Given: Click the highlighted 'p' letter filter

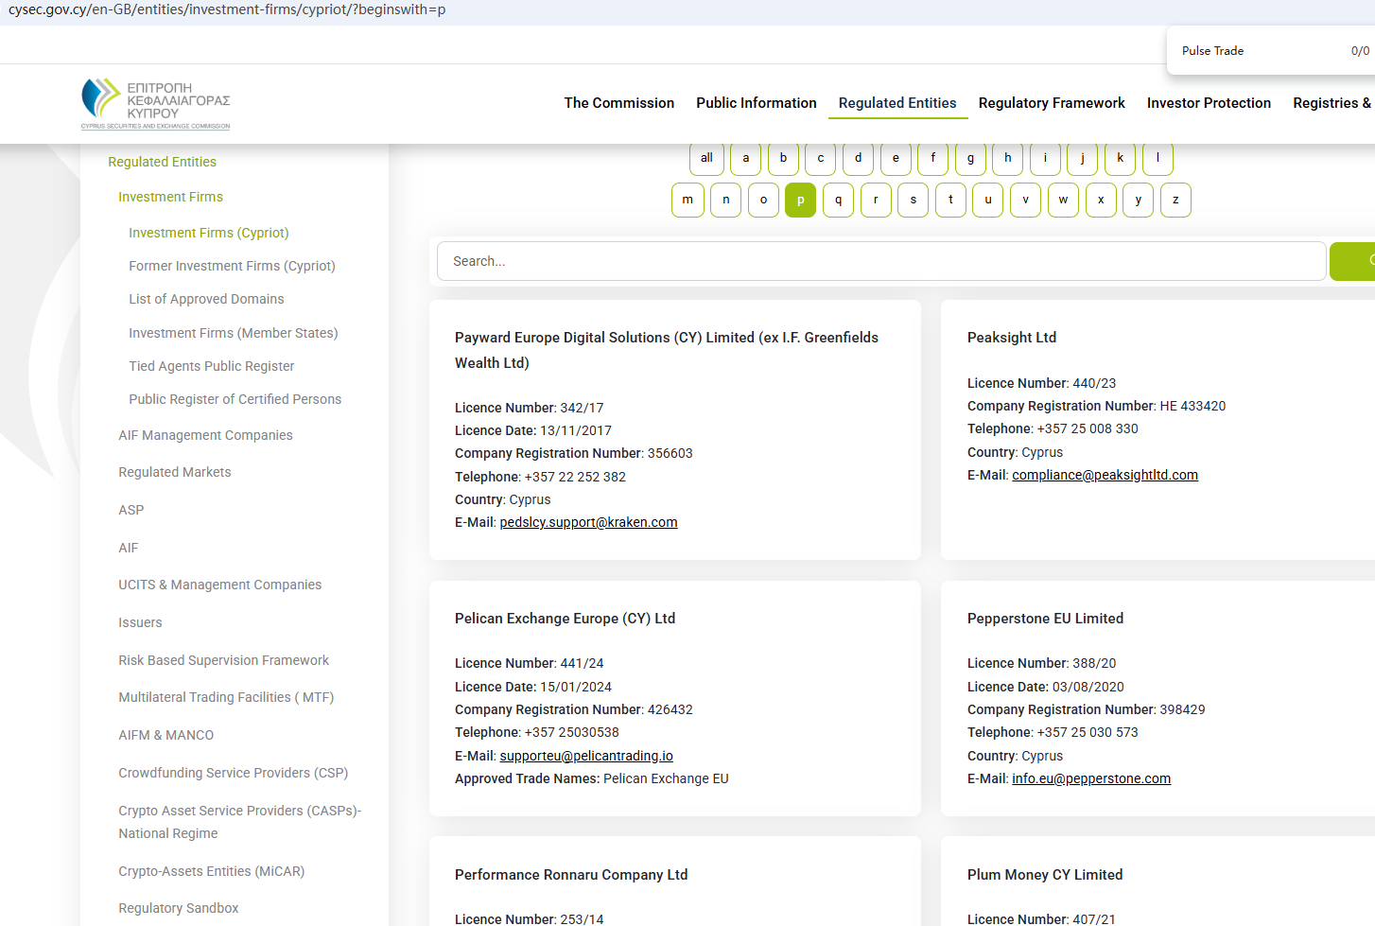Looking at the screenshot, I should point(800,201).
